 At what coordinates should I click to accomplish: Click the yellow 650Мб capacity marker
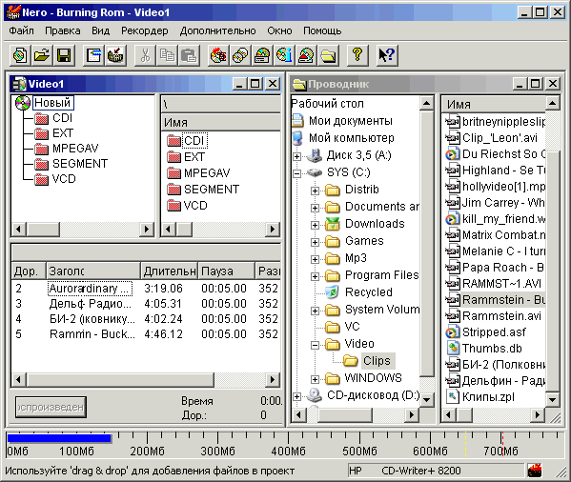[465, 444]
